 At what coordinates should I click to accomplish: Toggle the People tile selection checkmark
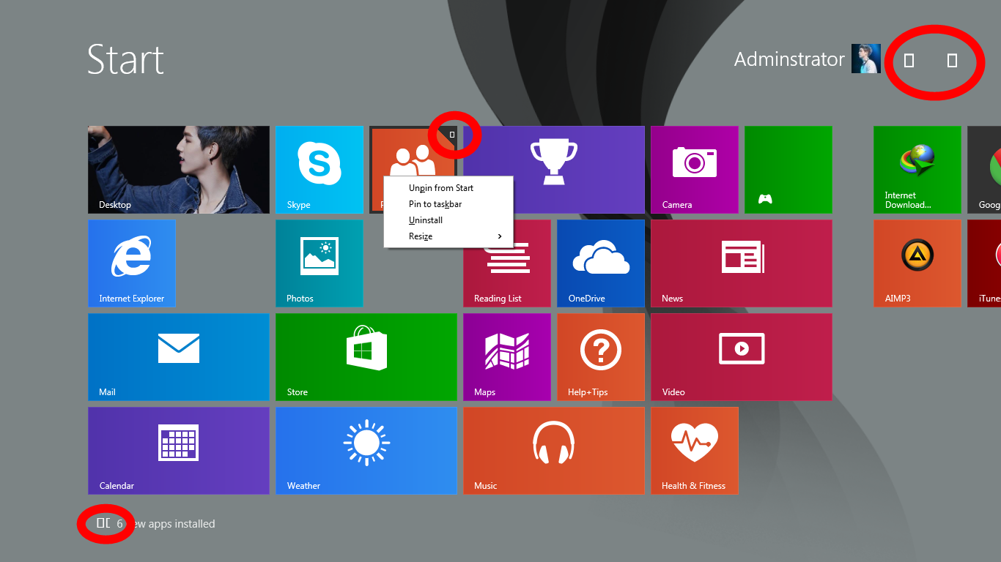pos(452,135)
